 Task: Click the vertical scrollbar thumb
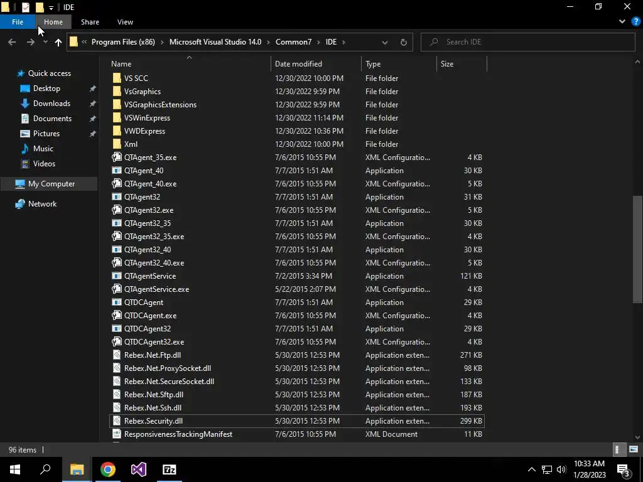(x=637, y=249)
